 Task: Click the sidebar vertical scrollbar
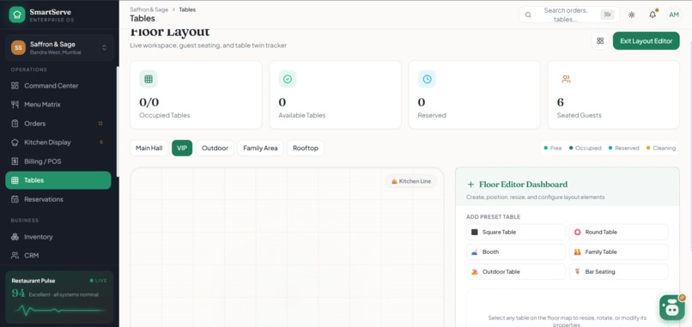(x=118, y=121)
